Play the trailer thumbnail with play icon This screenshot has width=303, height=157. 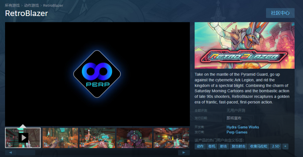23,138
